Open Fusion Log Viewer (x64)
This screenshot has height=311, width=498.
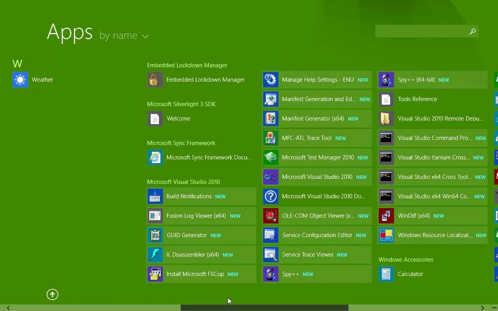coord(201,216)
